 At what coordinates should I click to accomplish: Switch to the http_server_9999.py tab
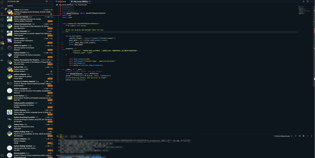tap(81, 1)
